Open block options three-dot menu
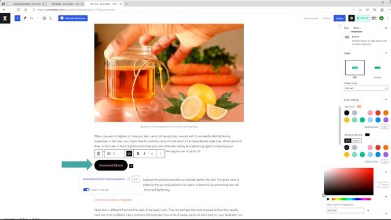This screenshot has width=391, height=220. point(160,153)
